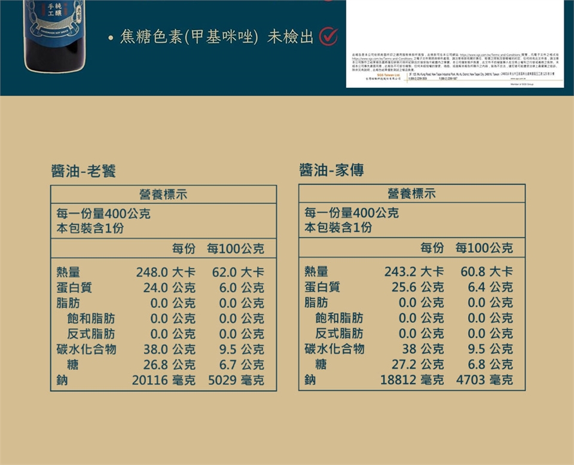Click 每份 column header in 家傳 table
The image size is (574, 465).
pyautogui.click(x=432, y=249)
